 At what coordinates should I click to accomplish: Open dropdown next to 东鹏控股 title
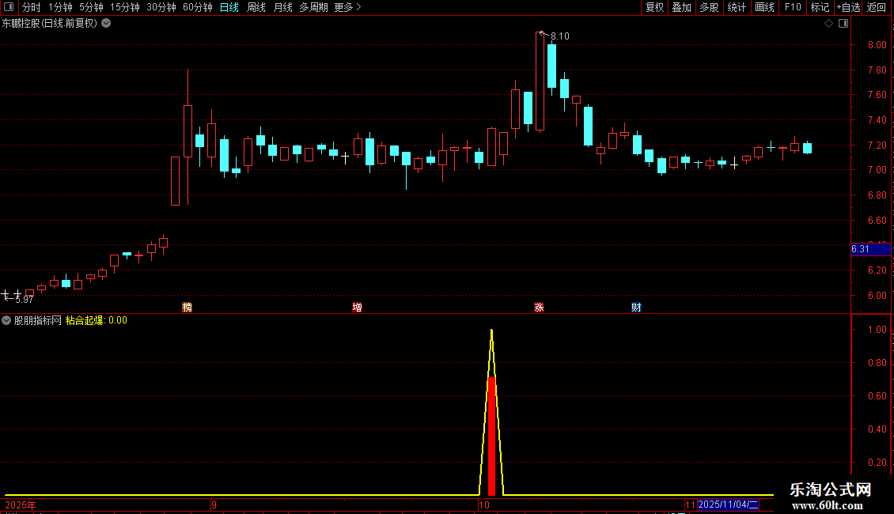(x=106, y=24)
